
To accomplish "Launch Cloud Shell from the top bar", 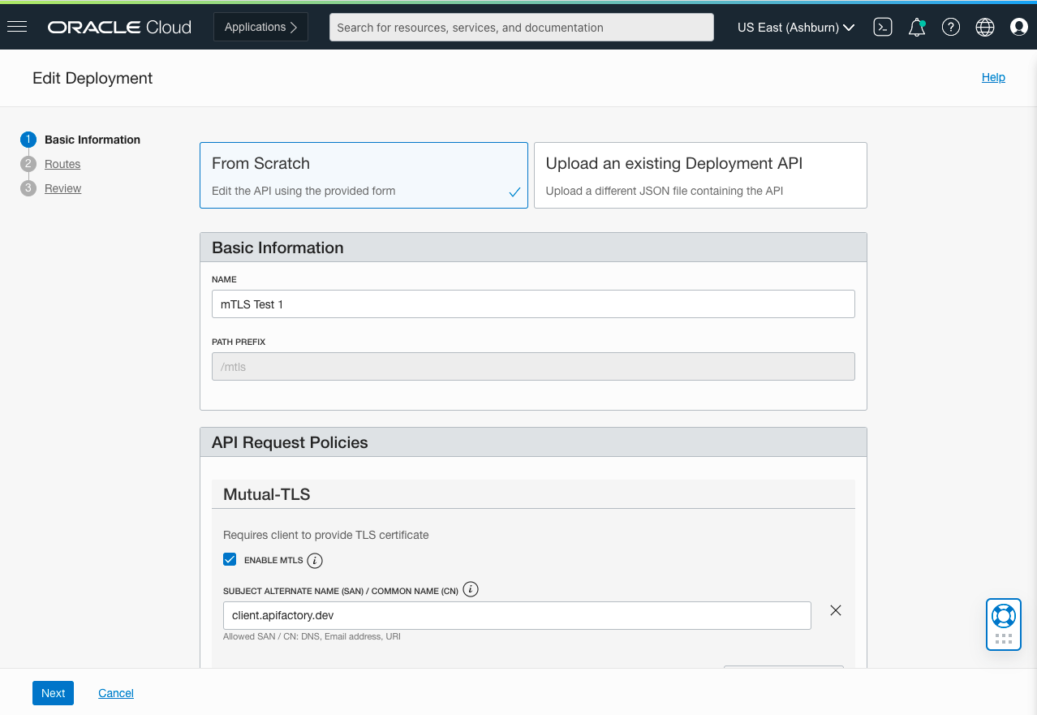I will click(882, 27).
